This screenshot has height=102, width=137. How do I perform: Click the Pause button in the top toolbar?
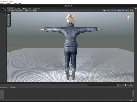point(68,6)
